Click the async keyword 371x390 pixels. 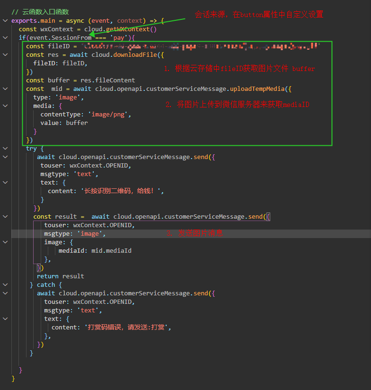75,21
